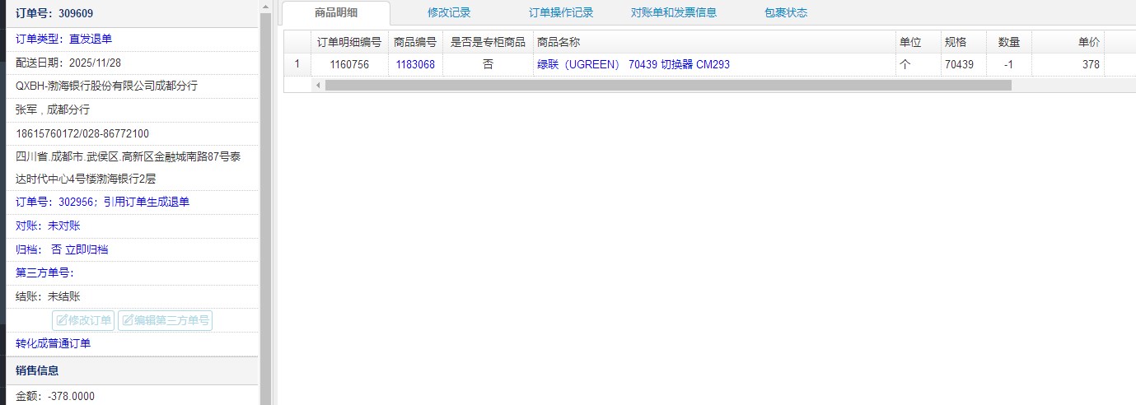1136x405 pixels.
Task: Click 立即归档 to archive the order
Action: click(x=86, y=249)
